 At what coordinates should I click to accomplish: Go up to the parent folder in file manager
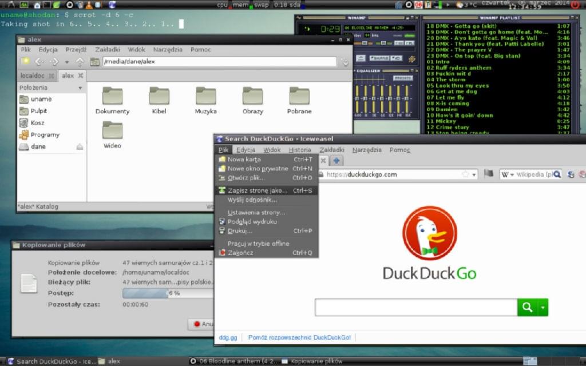point(80,62)
